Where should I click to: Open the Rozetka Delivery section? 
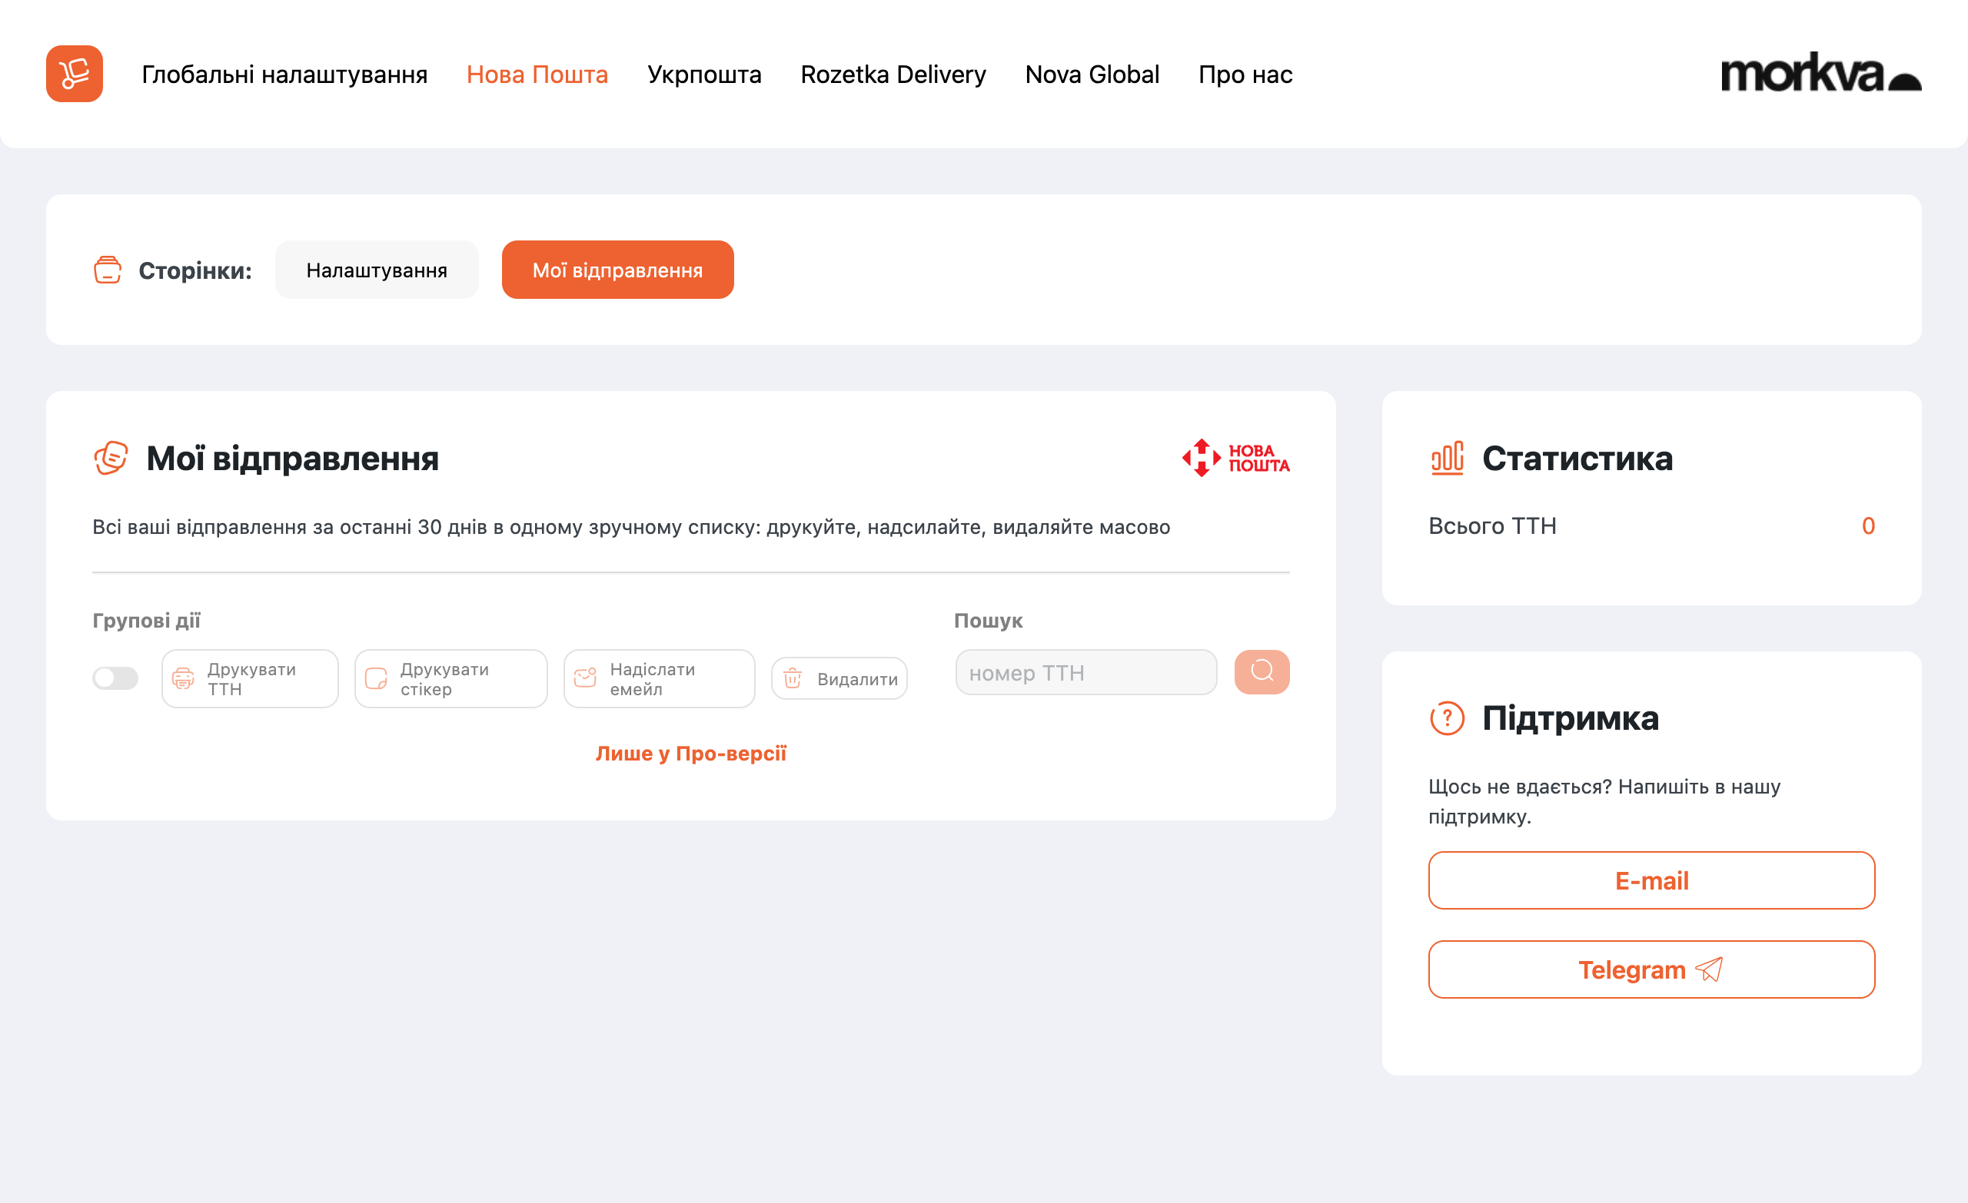pyautogui.click(x=893, y=75)
